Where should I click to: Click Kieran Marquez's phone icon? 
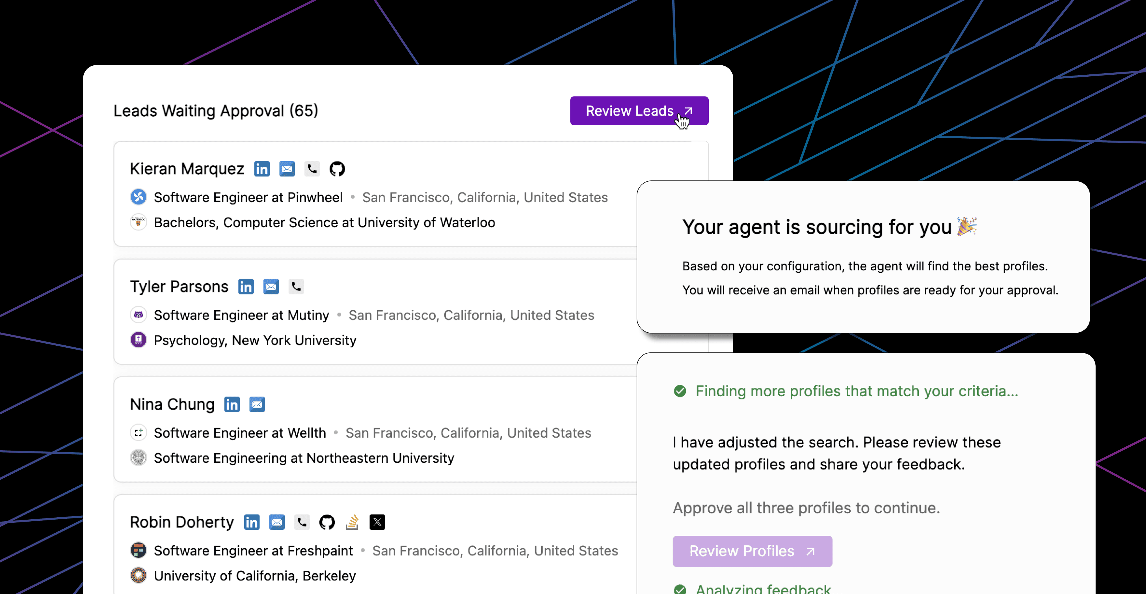312,169
